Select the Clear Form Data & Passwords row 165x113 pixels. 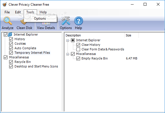pyautogui.click(x=103, y=49)
